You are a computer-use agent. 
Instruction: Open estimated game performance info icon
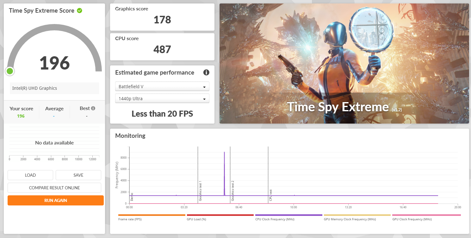(206, 72)
